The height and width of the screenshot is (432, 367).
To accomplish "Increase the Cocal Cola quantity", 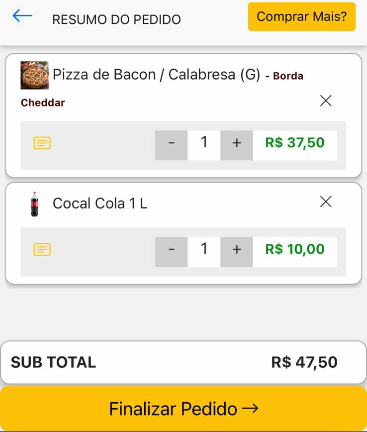I will pyautogui.click(x=237, y=252).
